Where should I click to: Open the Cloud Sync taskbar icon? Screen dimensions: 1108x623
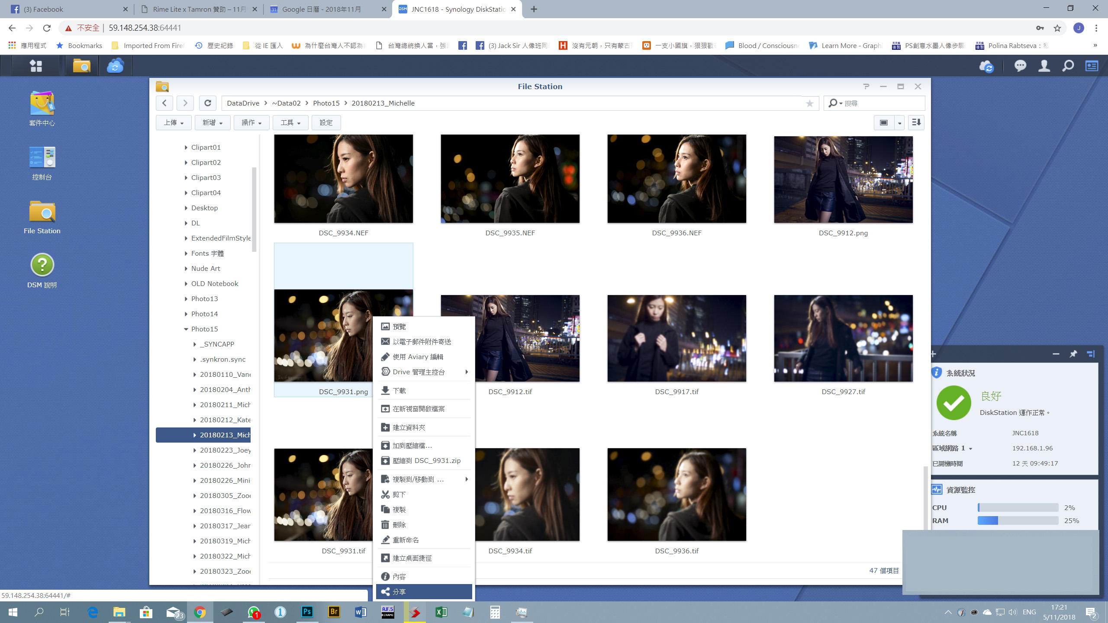pos(115,66)
